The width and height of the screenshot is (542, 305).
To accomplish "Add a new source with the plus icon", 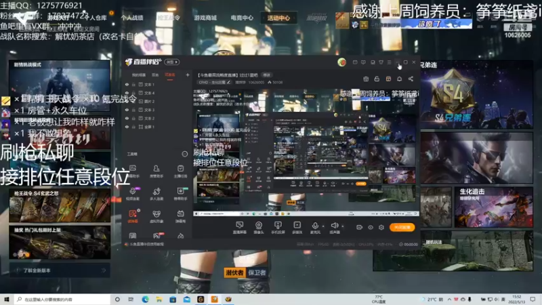I will click(x=188, y=75).
